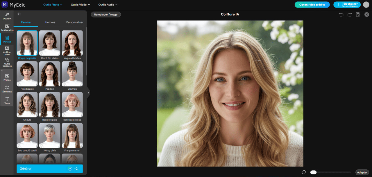The width and height of the screenshot is (372, 177).
Task: Switch to the Homme tab
Action: point(50,22)
